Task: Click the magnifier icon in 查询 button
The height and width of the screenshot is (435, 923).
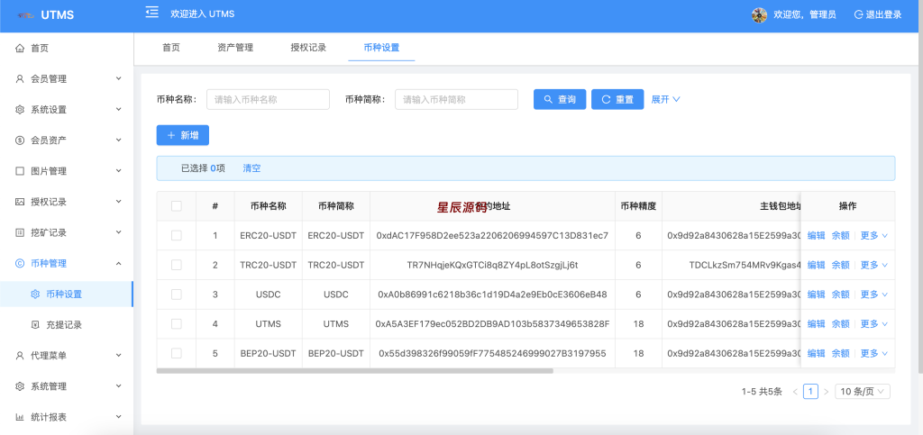Action: [548, 99]
